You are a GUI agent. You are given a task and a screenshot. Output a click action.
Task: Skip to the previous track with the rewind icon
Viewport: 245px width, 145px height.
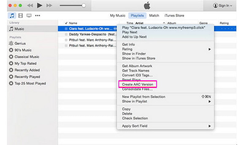pos(30,6)
